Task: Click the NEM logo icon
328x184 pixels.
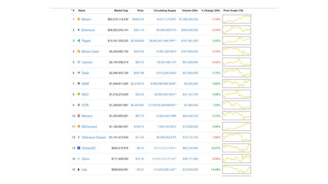Action: coord(78,83)
